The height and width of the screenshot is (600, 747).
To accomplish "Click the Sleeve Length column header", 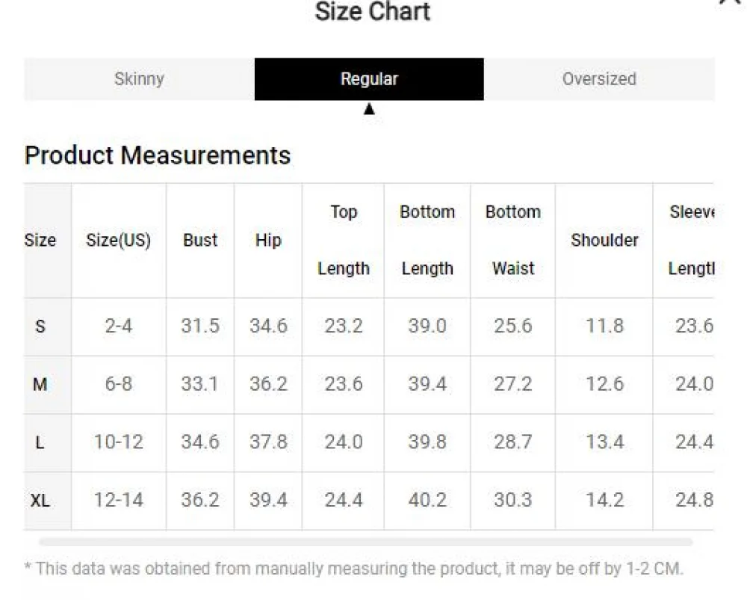I will (x=692, y=241).
